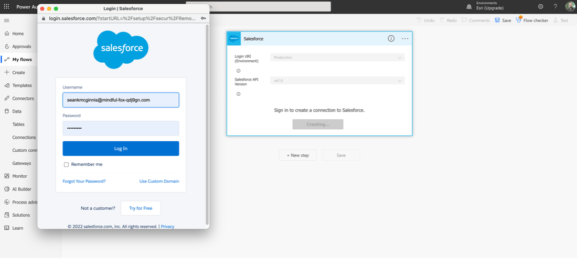577x259 pixels.
Task: Open the Flow checker
Action: (532, 20)
